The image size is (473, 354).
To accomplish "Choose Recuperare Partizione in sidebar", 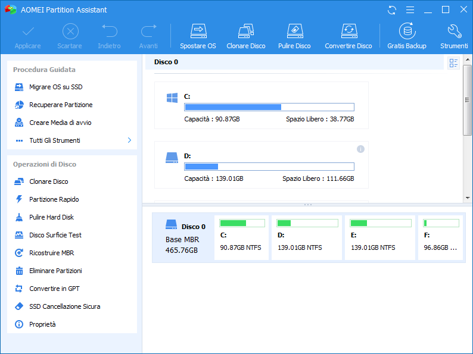I will click(61, 105).
